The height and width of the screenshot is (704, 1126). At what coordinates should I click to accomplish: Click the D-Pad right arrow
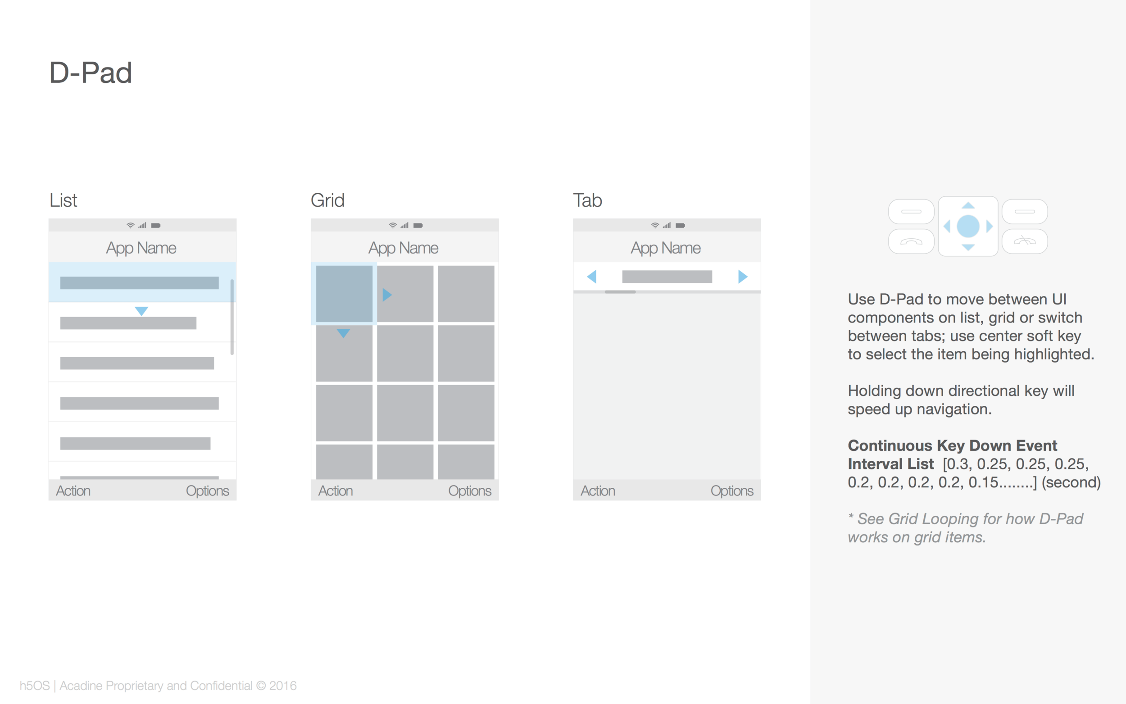989,226
